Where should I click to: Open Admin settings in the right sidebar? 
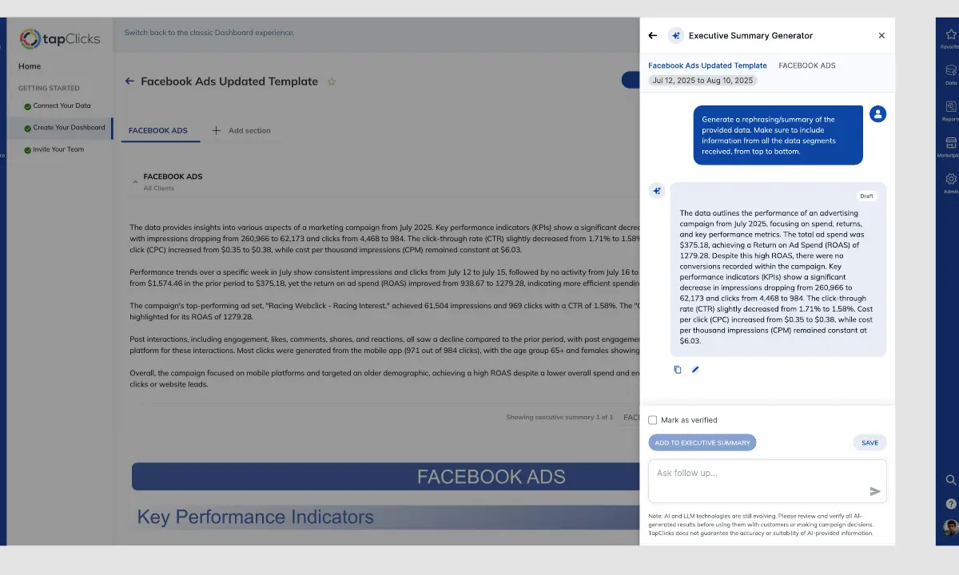point(950,183)
